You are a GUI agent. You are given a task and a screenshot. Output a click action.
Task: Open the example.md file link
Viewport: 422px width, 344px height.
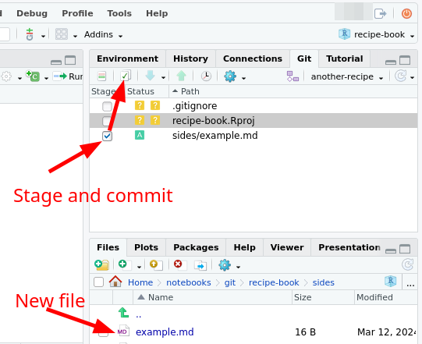point(165,332)
